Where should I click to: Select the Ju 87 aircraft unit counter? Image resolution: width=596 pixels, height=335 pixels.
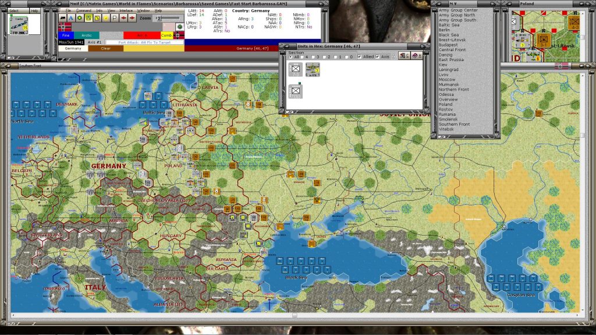[313, 70]
